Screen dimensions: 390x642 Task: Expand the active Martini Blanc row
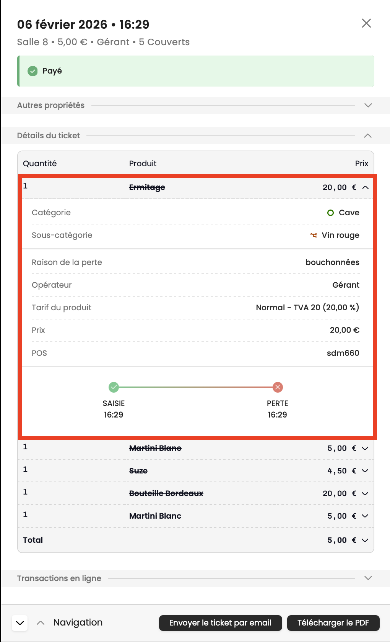[365, 516]
